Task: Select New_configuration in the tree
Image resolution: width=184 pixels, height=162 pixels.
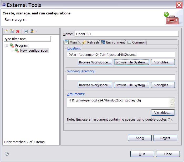Action: [34, 51]
